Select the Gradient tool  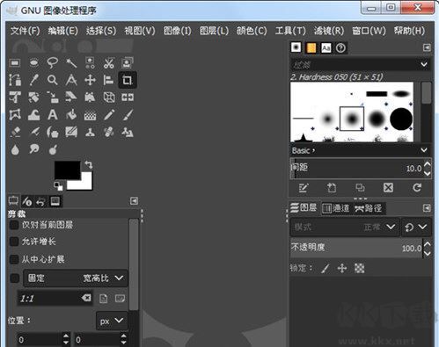90,115
